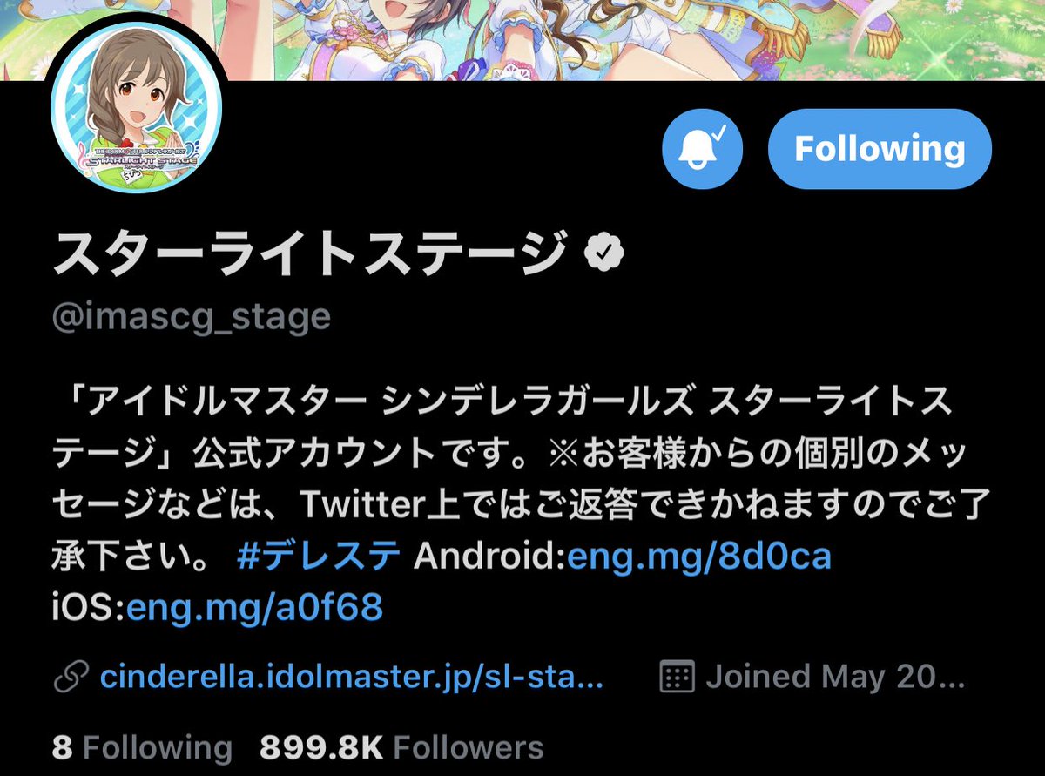The image size is (1045, 776).
Task: Open the iOS link eng.mg/a0f68
Action: click(255, 607)
